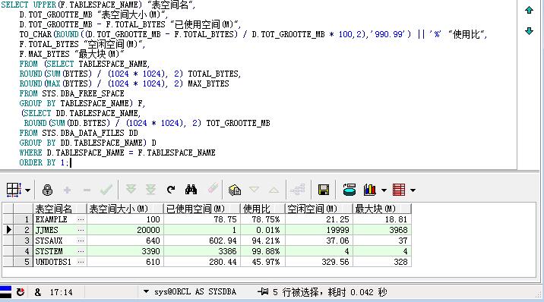Click the 99.88% usage cell
The height and width of the screenshot is (302, 544).
point(263,251)
